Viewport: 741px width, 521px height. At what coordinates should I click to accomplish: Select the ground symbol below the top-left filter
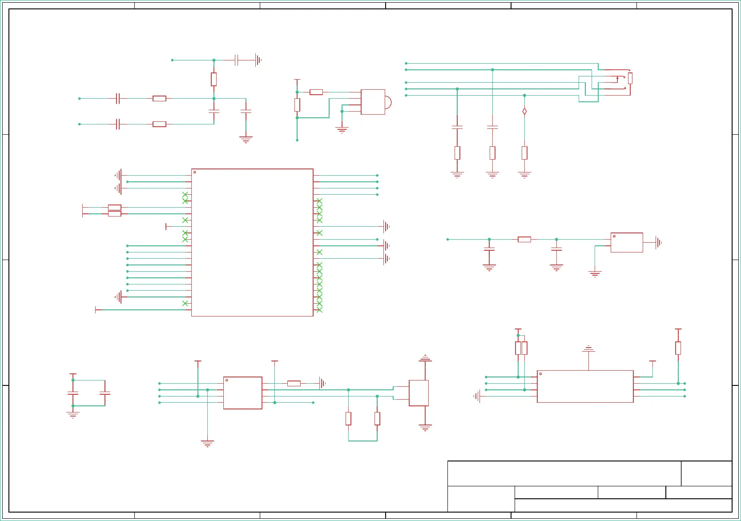[x=246, y=140]
